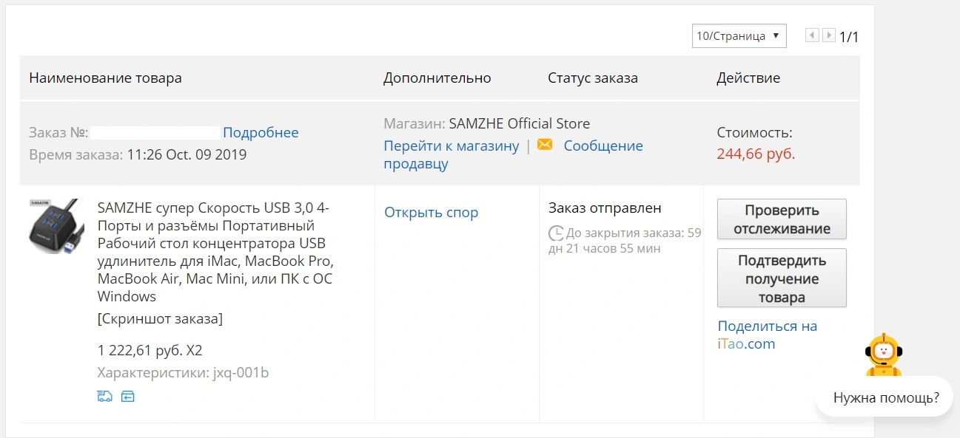960x438 pixels.
Task: Open the Подробнее order details link
Action: (x=261, y=133)
